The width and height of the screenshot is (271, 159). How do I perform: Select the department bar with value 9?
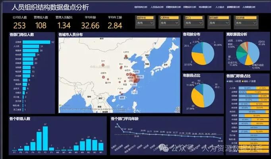click(25, 80)
